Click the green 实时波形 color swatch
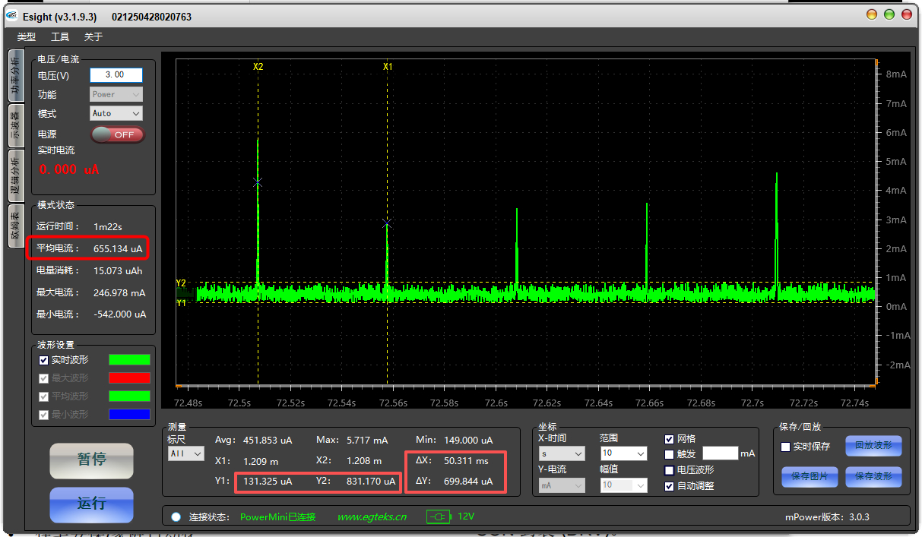The width and height of the screenshot is (922, 537). pyautogui.click(x=130, y=360)
